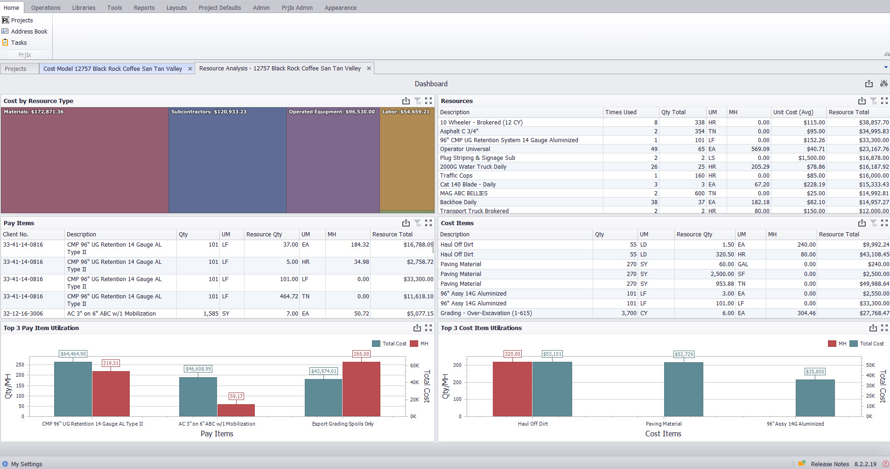Maximize the Top 3 Cost Item Utilizations chart
Viewport: 890px width, 469px height.
pyautogui.click(x=884, y=328)
